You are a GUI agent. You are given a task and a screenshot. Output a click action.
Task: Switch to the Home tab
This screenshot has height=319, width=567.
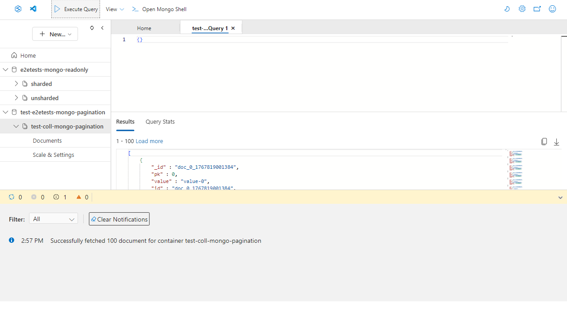[144, 28]
